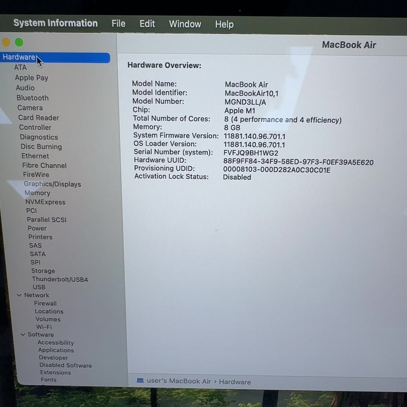
Task: Select Parallel SCSI in the sidebar
Action: pos(47,220)
